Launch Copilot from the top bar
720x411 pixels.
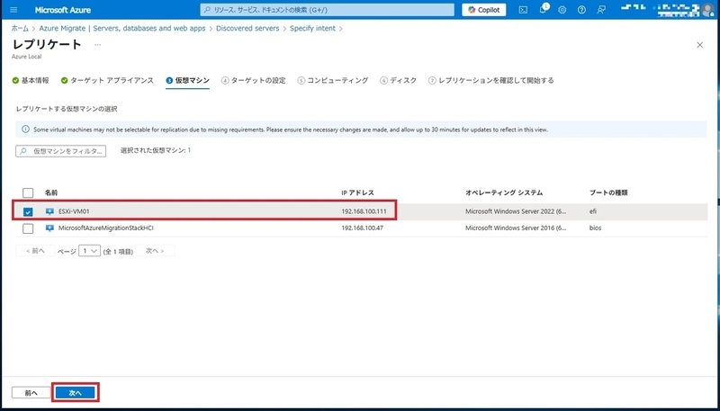484,10
